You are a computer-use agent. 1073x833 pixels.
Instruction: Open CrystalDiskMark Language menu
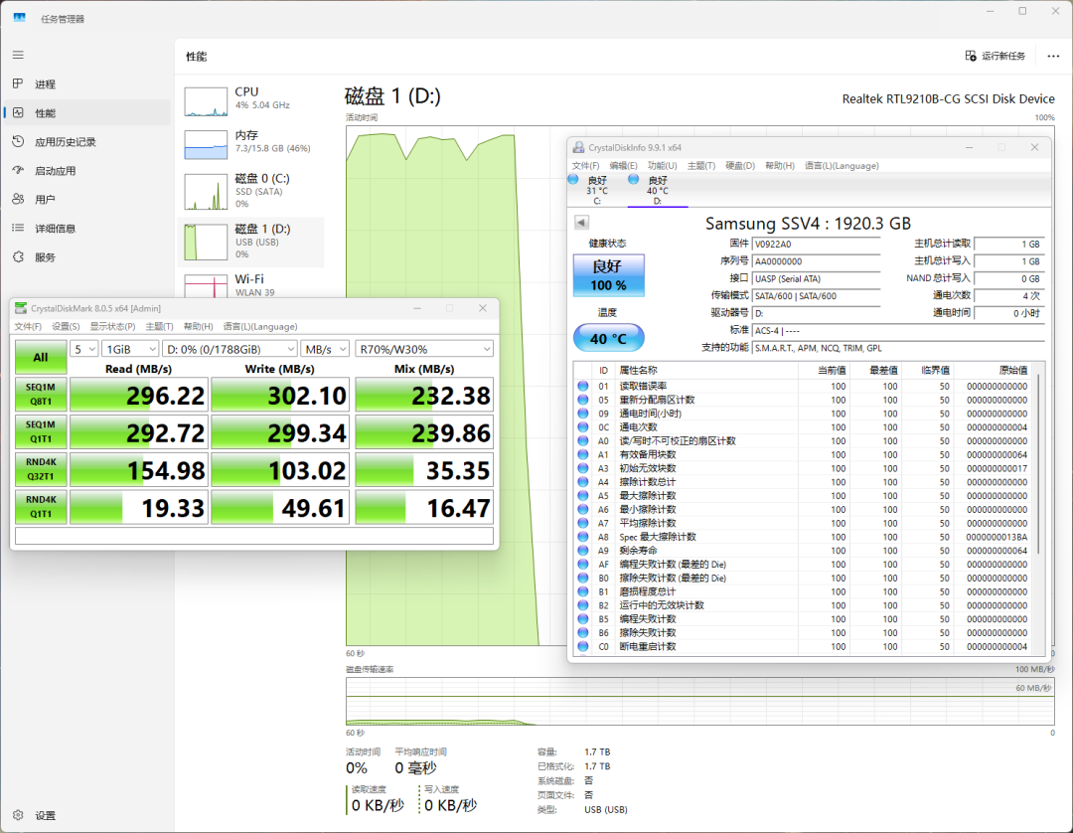click(x=260, y=326)
